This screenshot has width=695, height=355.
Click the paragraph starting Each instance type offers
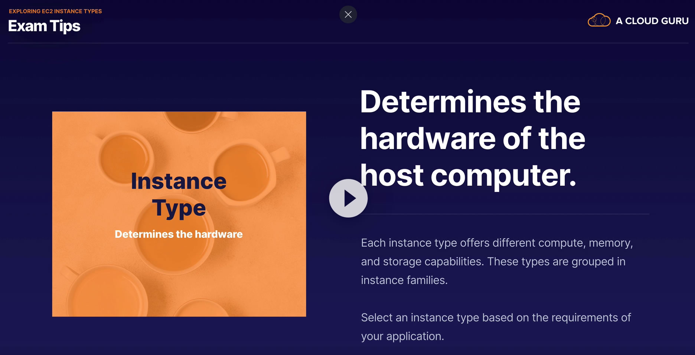coord(497,261)
